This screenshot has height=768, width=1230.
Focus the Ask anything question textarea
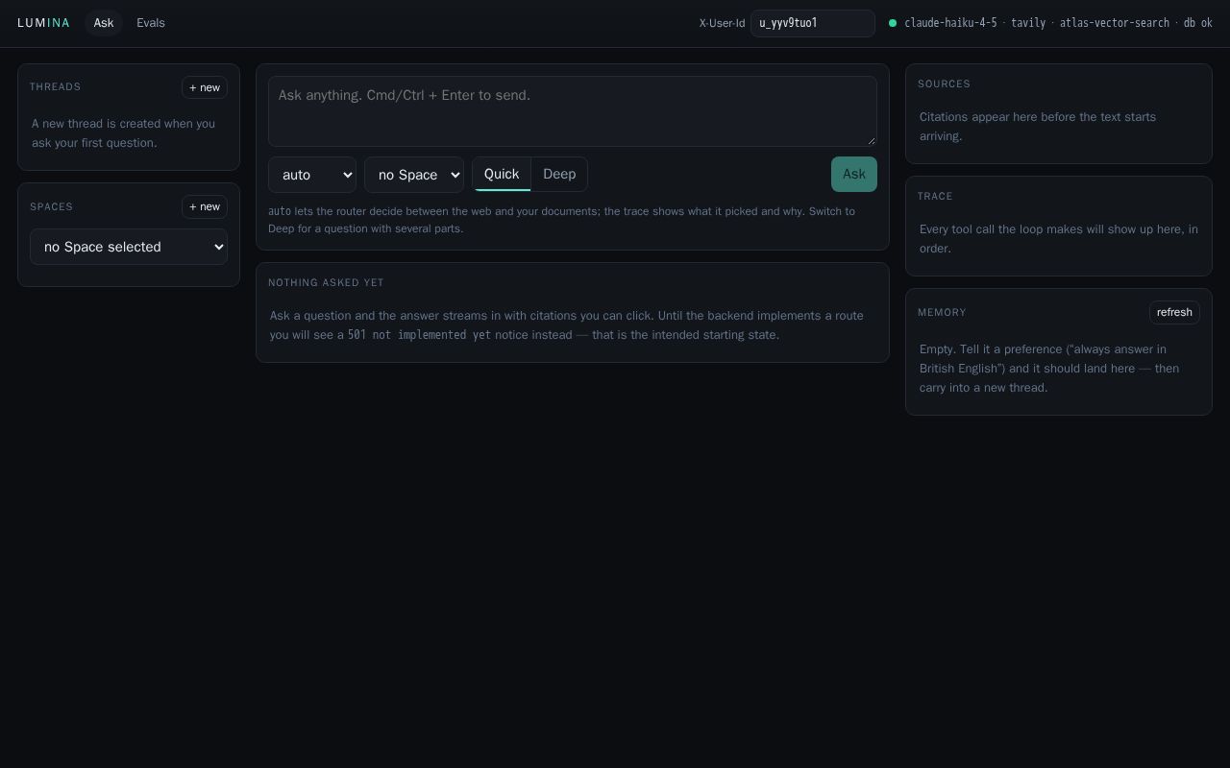(573, 111)
